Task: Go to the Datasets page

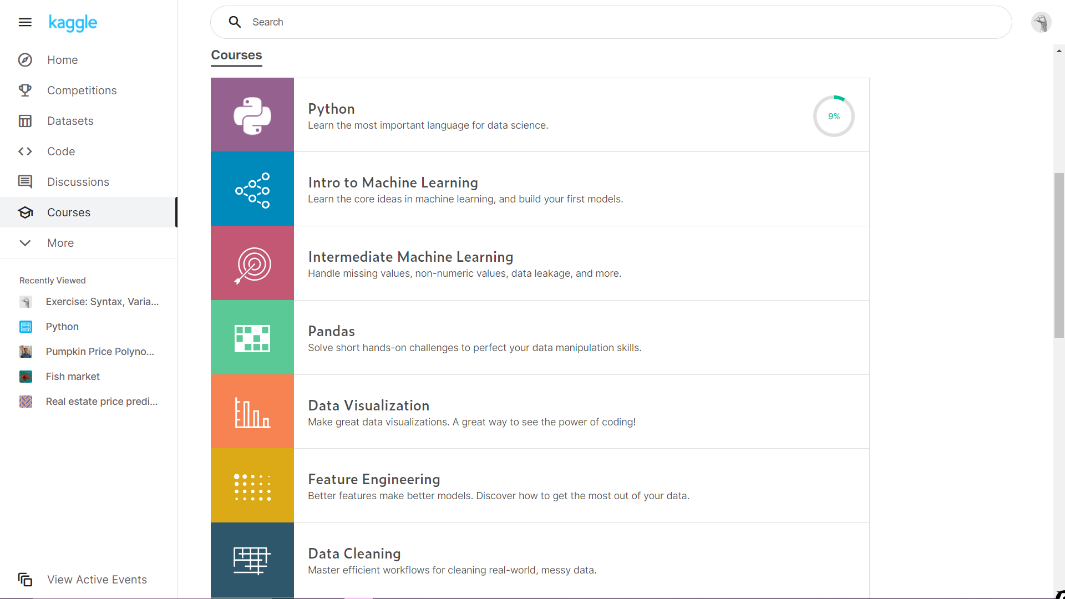Action: pyautogui.click(x=70, y=121)
